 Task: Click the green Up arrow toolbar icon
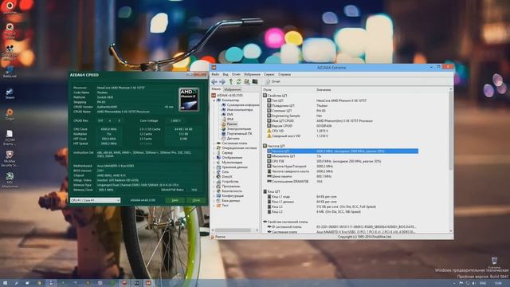231,81
